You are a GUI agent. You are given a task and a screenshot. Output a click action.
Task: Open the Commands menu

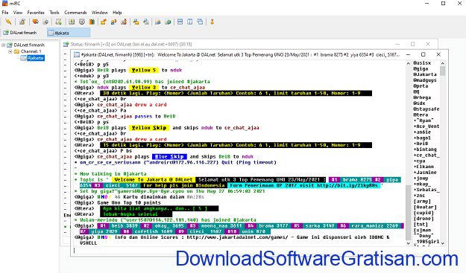pyautogui.click(x=75, y=13)
